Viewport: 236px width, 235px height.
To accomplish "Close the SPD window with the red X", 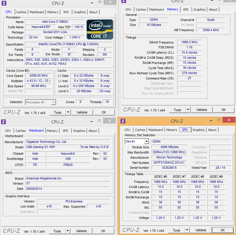I will click(x=229, y=120).
